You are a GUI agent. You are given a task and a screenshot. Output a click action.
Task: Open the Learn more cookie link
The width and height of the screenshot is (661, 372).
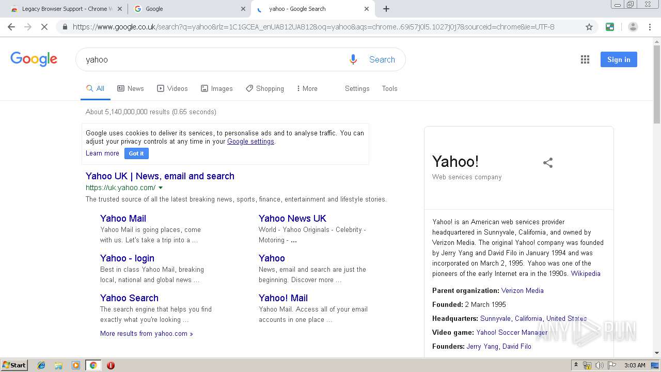[x=102, y=153]
